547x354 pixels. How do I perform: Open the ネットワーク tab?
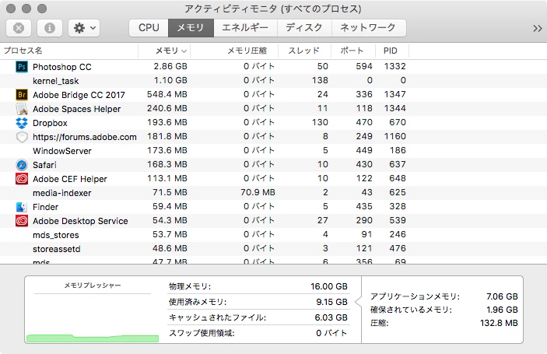pos(368,28)
